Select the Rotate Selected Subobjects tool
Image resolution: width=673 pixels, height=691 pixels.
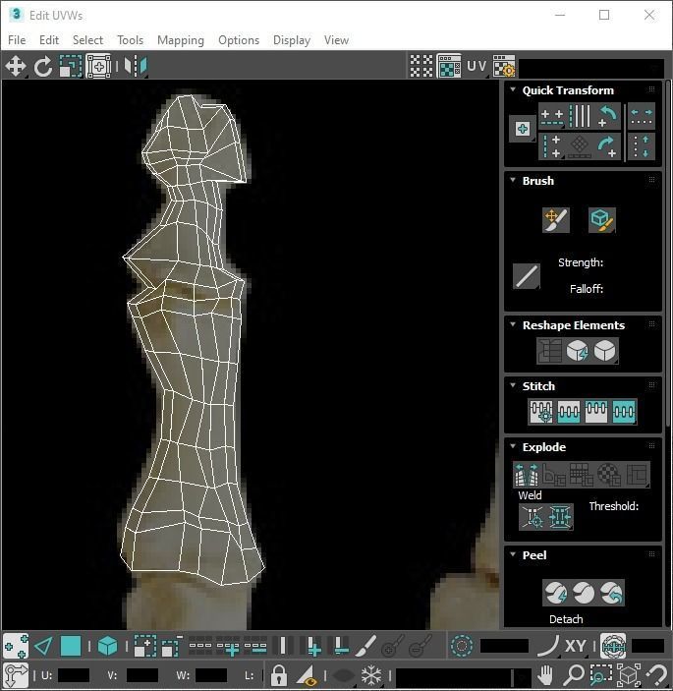click(x=43, y=67)
